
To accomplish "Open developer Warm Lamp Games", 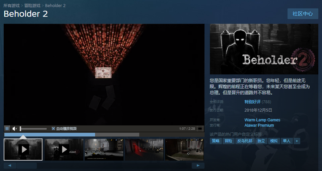I will click(x=262, y=120).
